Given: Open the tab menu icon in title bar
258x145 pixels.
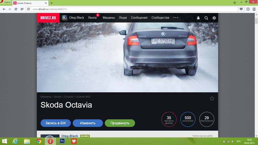Looking at the screenshot, I should click(x=235, y=3).
